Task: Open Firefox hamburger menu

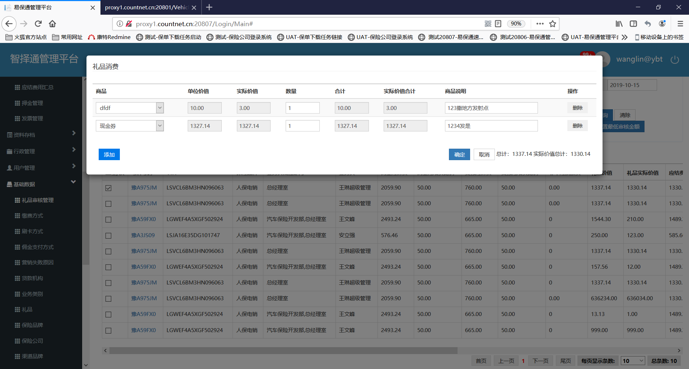Action: [x=680, y=24]
